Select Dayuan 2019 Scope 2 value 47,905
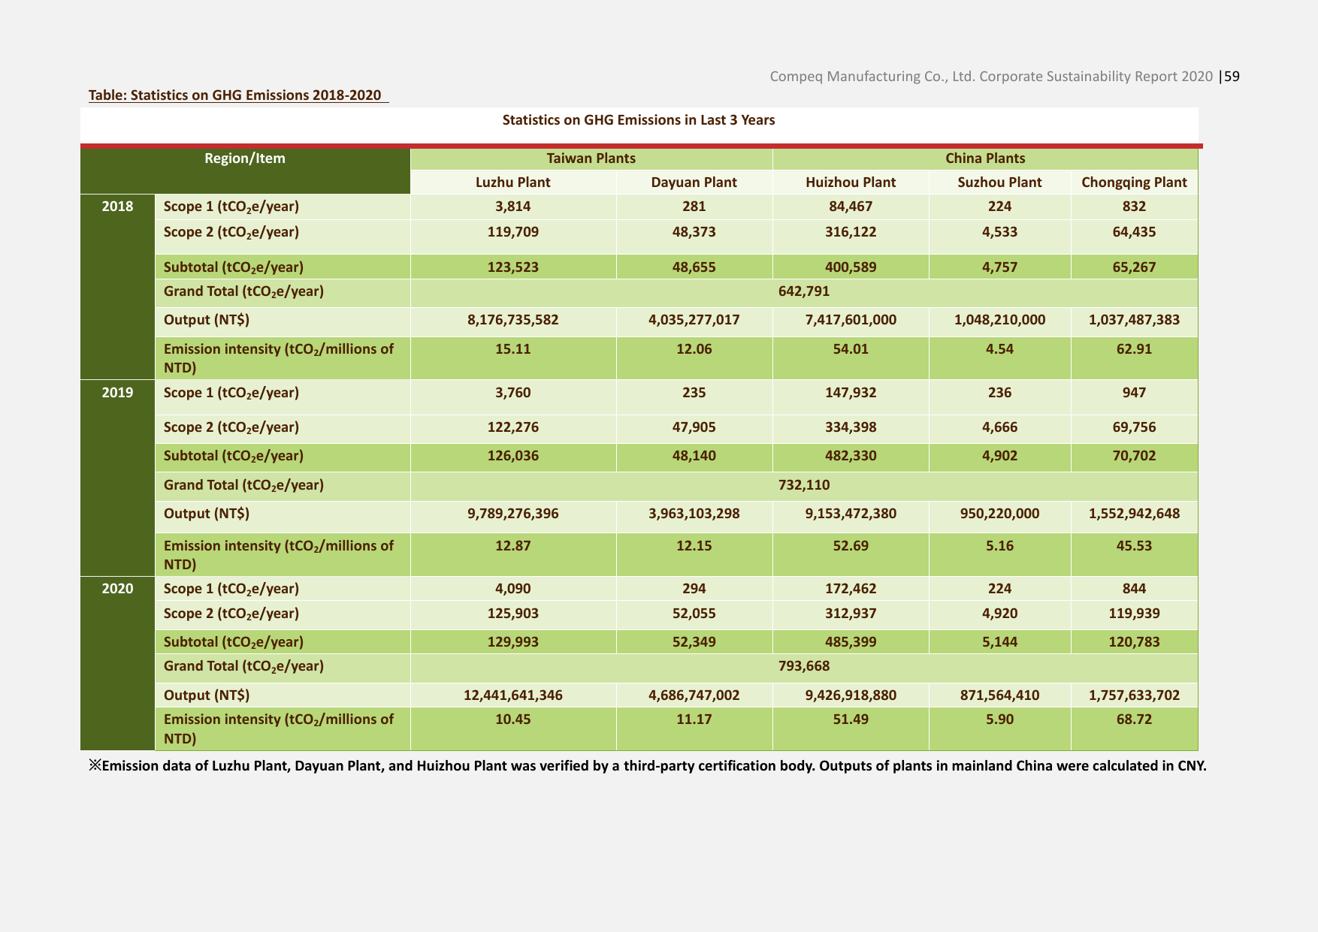This screenshot has height=932, width=1318. 694,427
